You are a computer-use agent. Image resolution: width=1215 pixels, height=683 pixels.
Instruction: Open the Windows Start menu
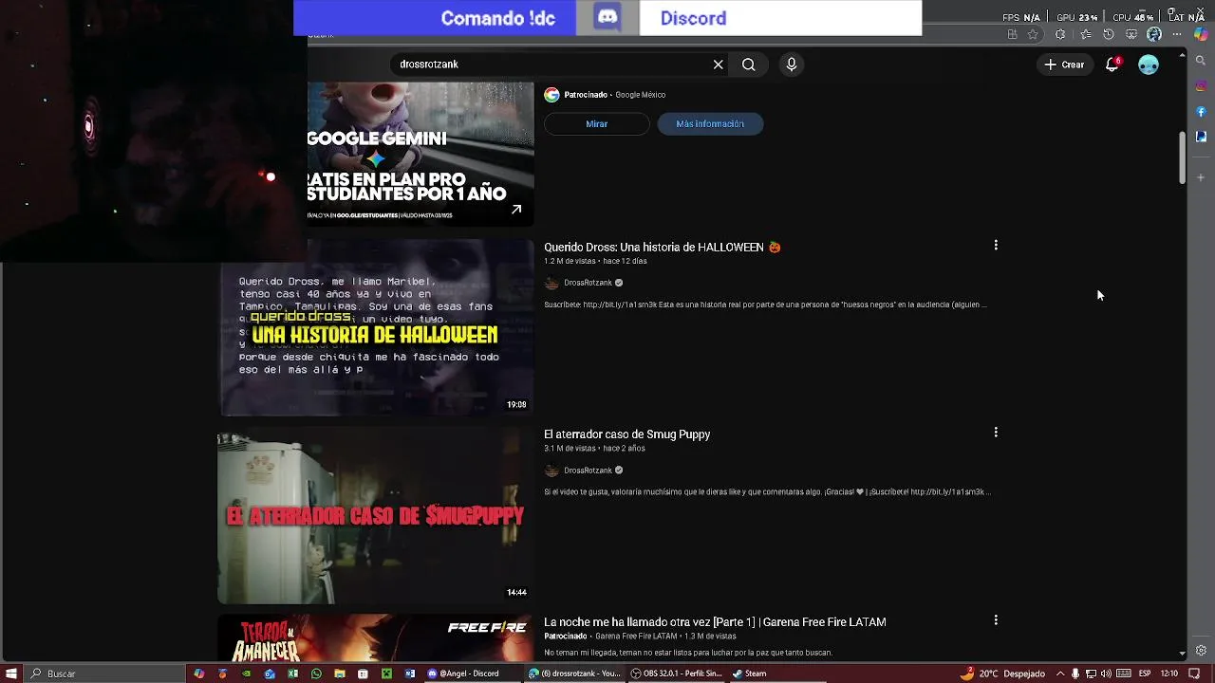pos(11,674)
